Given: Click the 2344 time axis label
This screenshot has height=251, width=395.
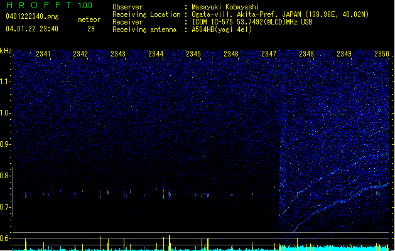Looking at the screenshot, I should click(156, 54).
